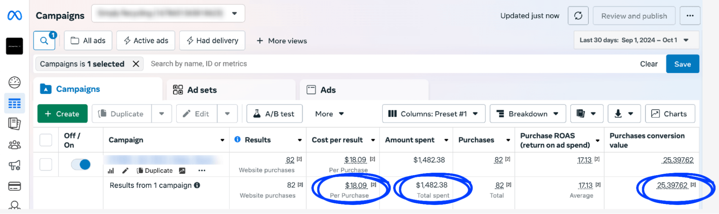Screen dimensions: 719x214
Task: Switch to the Ad sets tab
Action: click(195, 90)
